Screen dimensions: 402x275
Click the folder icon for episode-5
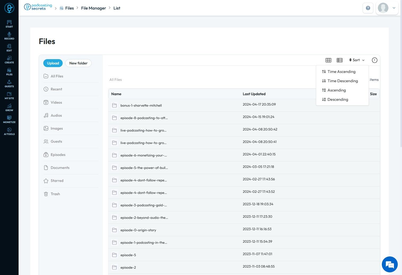(x=114, y=255)
